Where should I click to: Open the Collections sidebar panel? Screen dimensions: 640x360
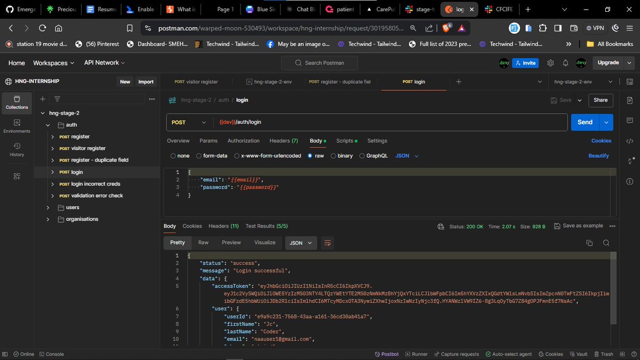point(17,102)
